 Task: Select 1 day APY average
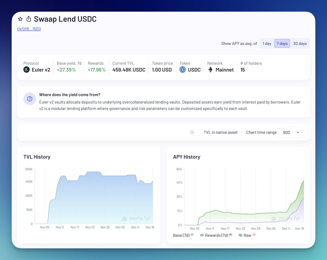(x=267, y=43)
